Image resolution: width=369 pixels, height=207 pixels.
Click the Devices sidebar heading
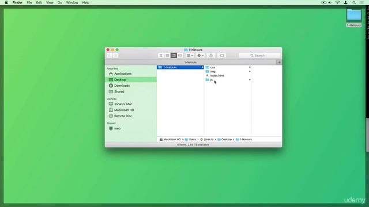(111, 99)
